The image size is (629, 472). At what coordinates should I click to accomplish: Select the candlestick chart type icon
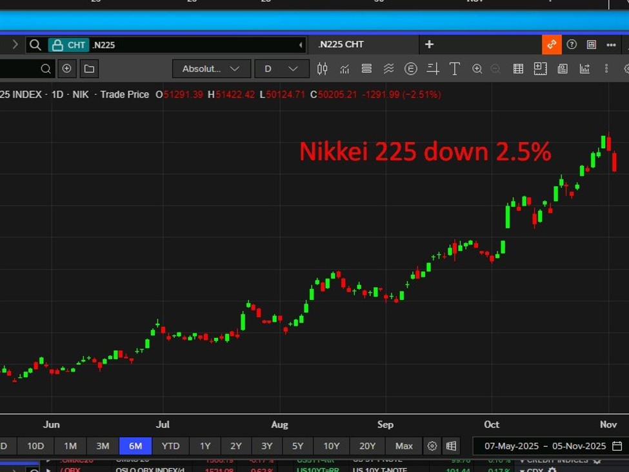[x=323, y=69]
